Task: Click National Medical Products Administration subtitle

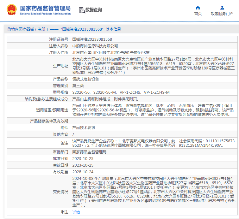Action: pyautogui.click(x=45, y=14)
